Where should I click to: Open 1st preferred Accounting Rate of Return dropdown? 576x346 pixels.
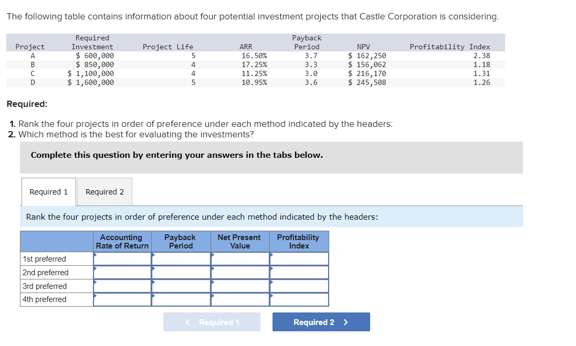122,258
